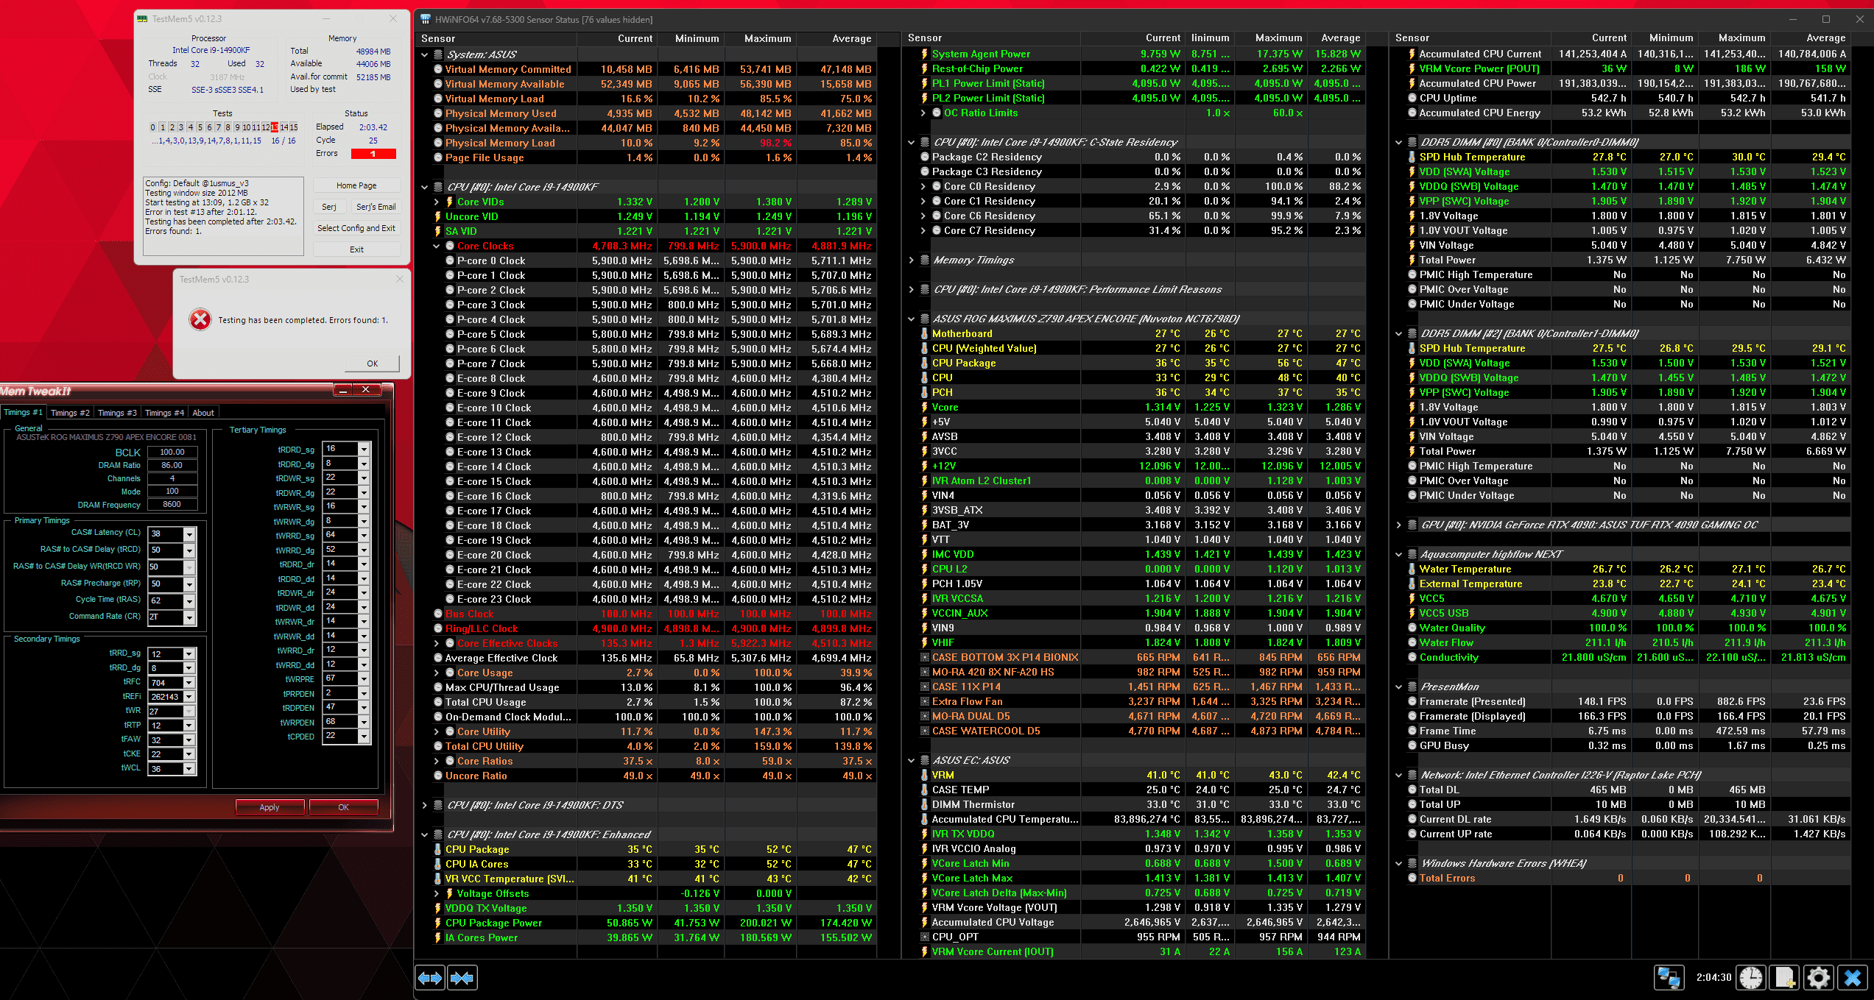Expand the Memory Timings group
This screenshot has width=1874, height=1000.
(912, 260)
